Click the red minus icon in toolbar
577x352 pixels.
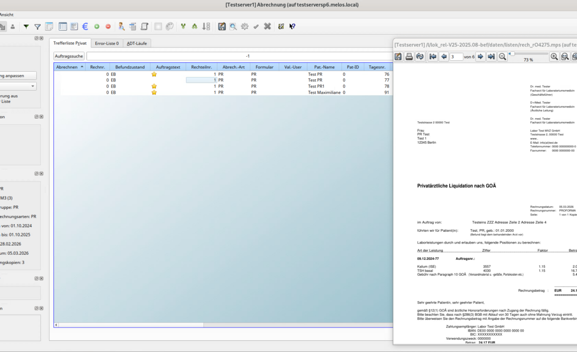(x=108, y=27)
